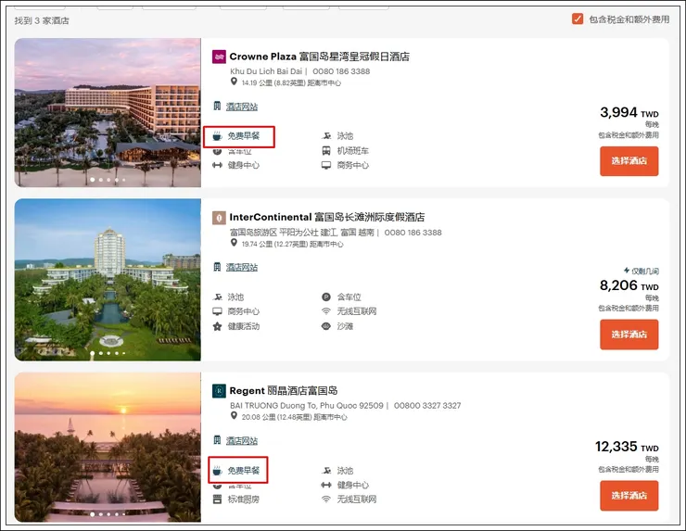This screenshot has width=686, height=531.
Task: Click Regent 丽晶酒店富国岛 title
Action: [x=284, y=390]
